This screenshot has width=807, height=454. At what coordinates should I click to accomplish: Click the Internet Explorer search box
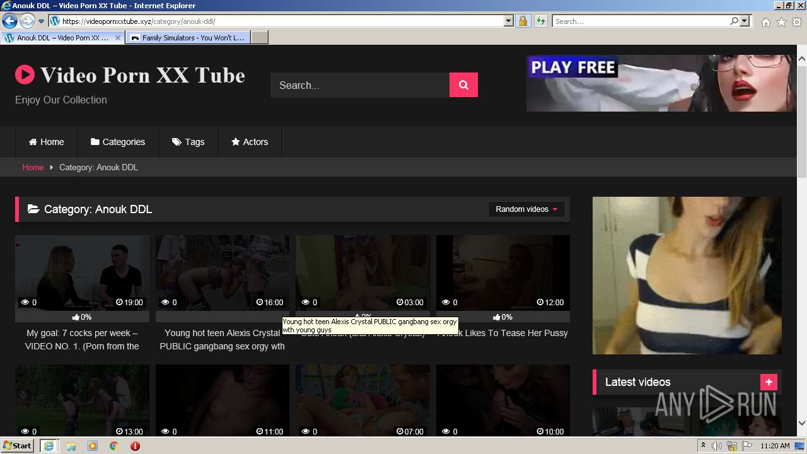click(640, 21)
